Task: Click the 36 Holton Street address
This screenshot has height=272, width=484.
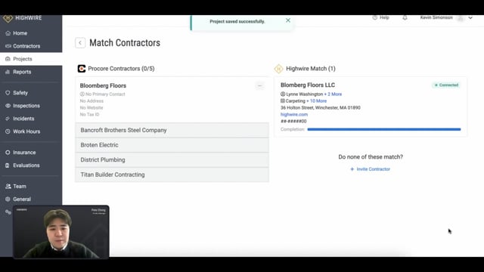Action: 320,107
